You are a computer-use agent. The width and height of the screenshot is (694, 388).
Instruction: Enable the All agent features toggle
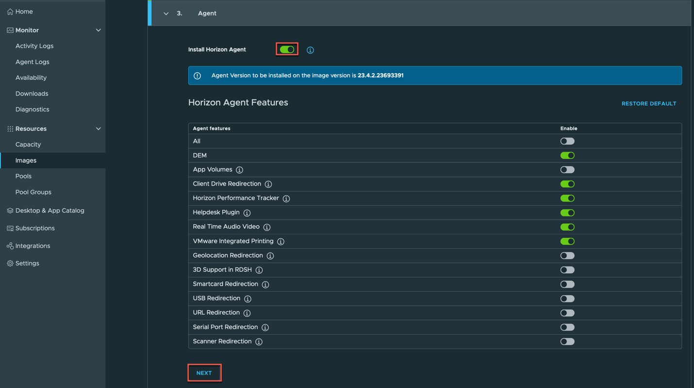click(567, 141)
